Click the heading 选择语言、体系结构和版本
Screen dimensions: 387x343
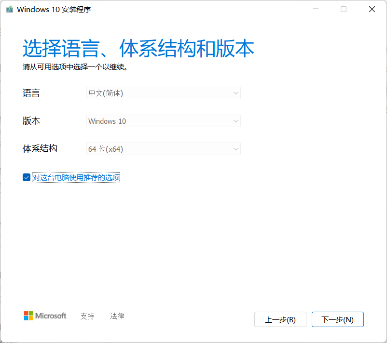point(138,48)
